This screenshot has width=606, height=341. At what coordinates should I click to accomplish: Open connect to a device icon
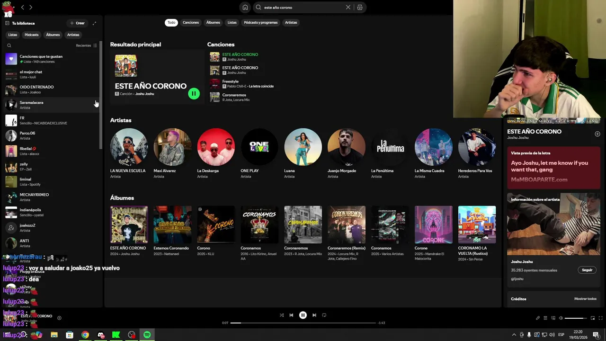coord(553,318)
